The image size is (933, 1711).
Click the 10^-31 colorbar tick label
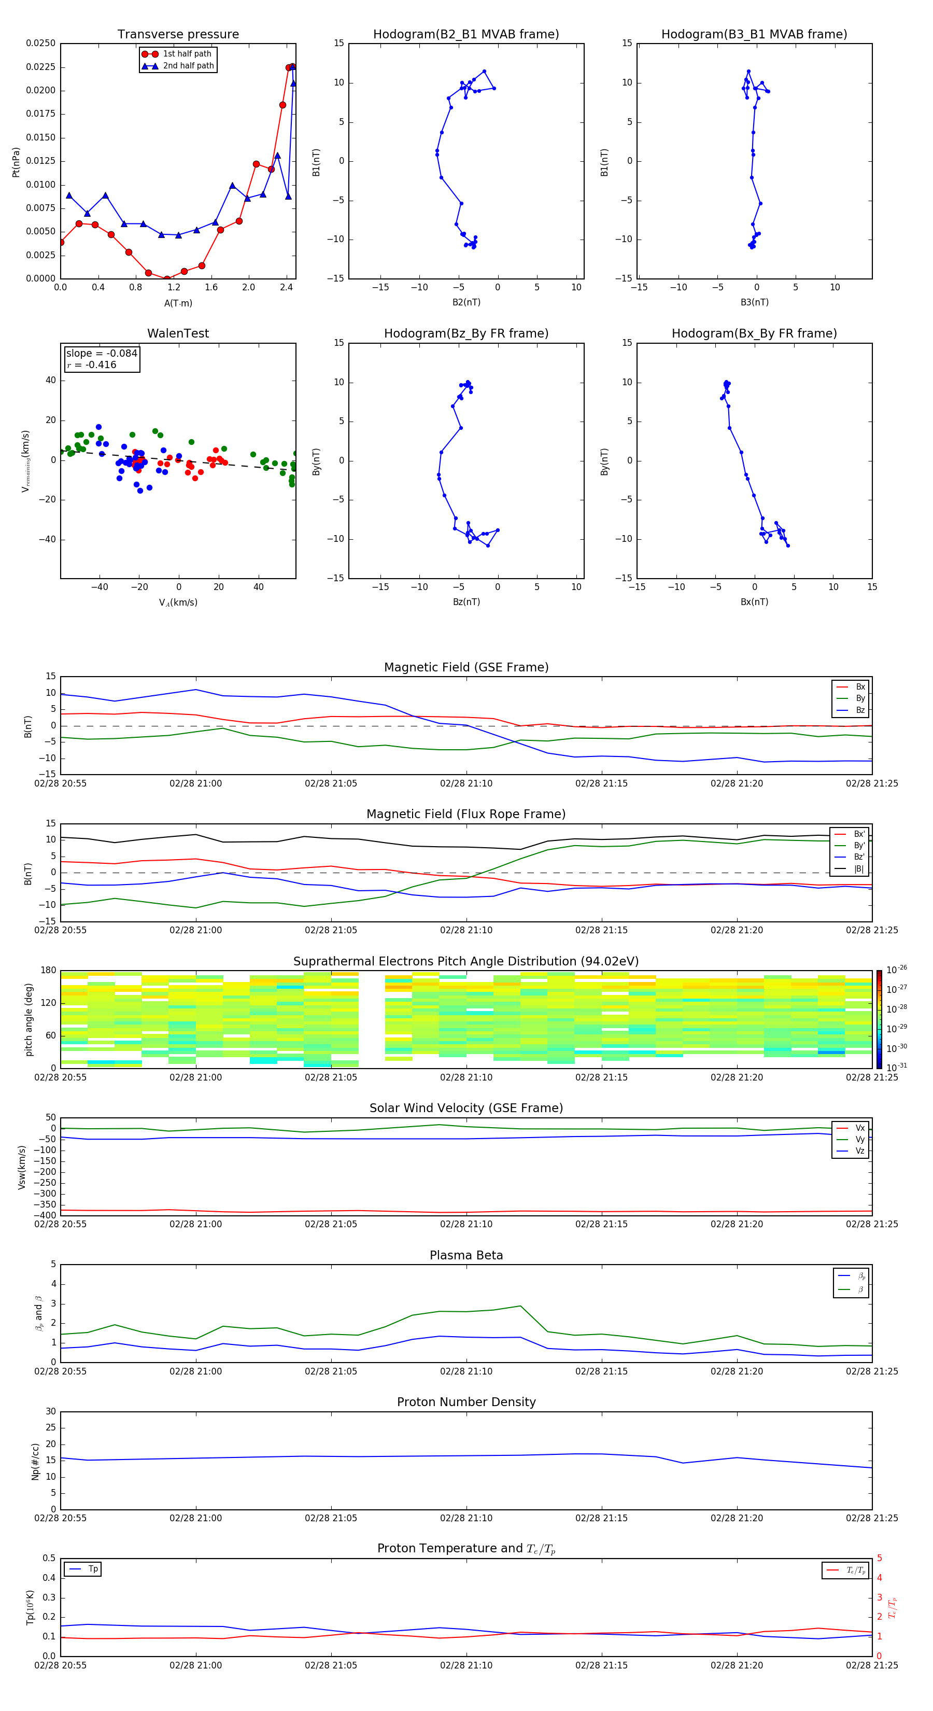[x=897, y=1068]
